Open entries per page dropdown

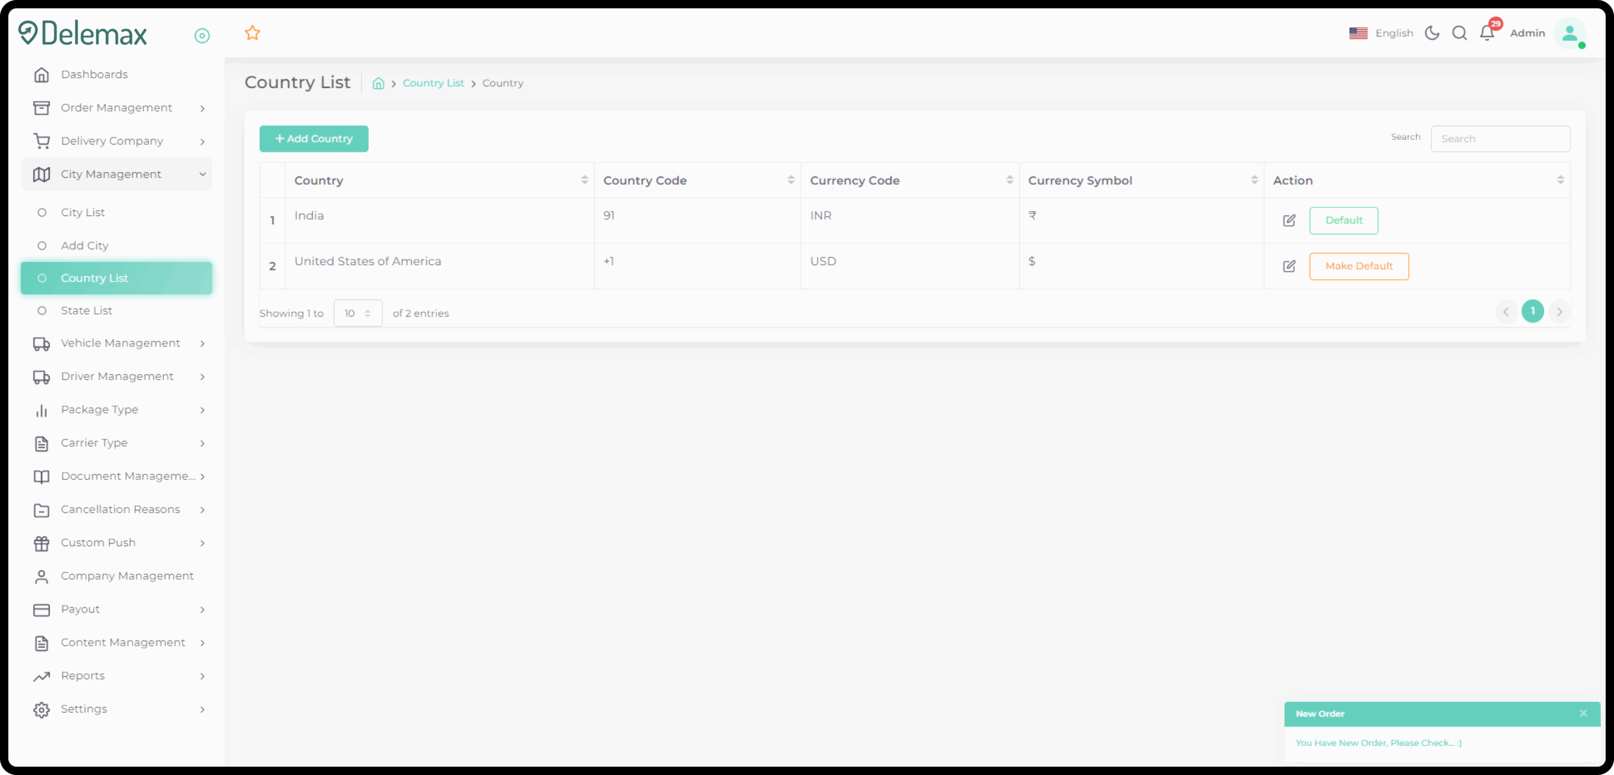pos(357,313)
